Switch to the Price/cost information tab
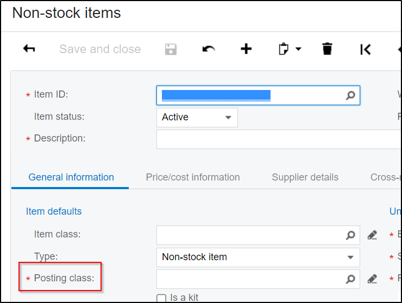402x303 pixels. click(193, 177)
